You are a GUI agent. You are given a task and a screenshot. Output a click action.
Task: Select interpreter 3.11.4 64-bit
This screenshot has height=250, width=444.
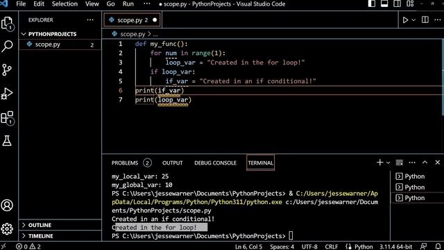tap(396, 247)
